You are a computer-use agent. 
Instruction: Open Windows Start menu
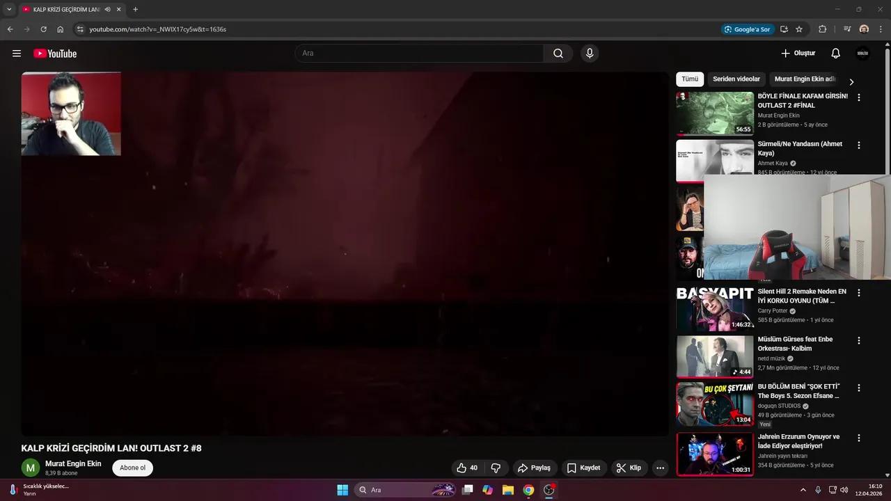[342, 490]
